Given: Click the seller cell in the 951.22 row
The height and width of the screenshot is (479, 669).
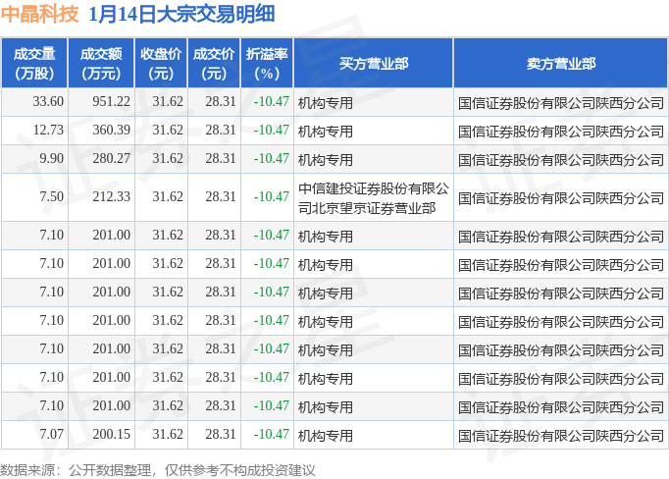Looking at the screenshot, I should [x=561, y=103].
